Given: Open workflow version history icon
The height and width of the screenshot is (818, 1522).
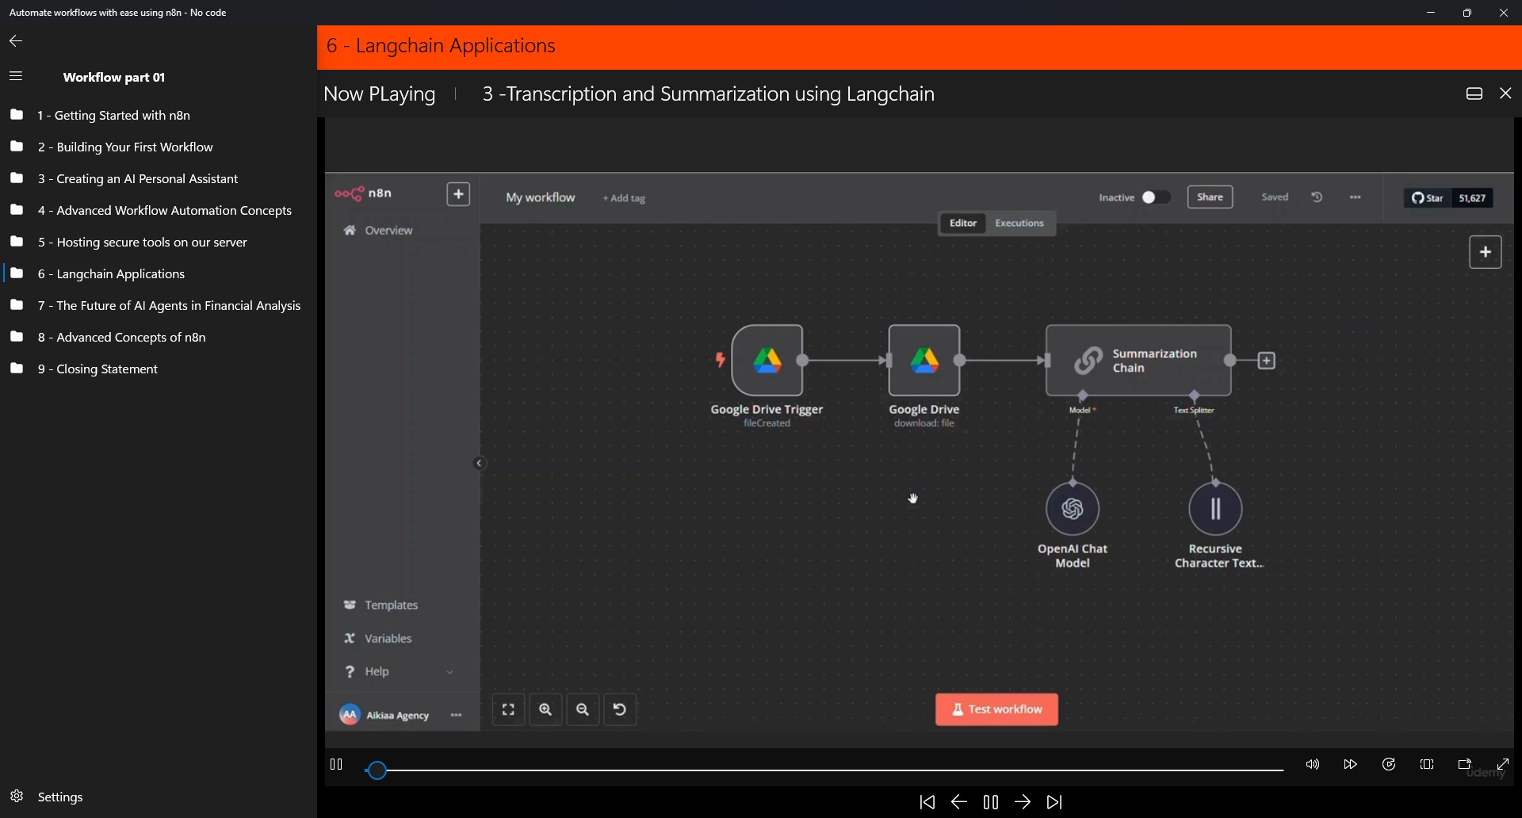Looking at the screenshot, I should pyautogui.click(x=1317, y=197).
